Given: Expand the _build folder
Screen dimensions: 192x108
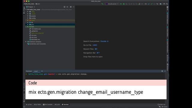Looking at the screenshot, I should pyautogui.click(x=28, y=14).
